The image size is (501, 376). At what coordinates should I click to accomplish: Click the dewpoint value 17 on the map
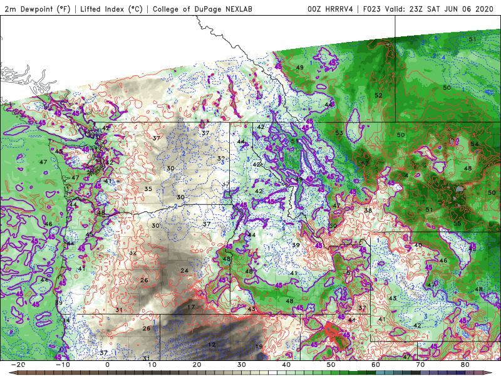pos(191,307)
